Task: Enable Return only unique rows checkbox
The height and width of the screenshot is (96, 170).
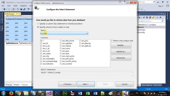Action: tap(112, 41)
